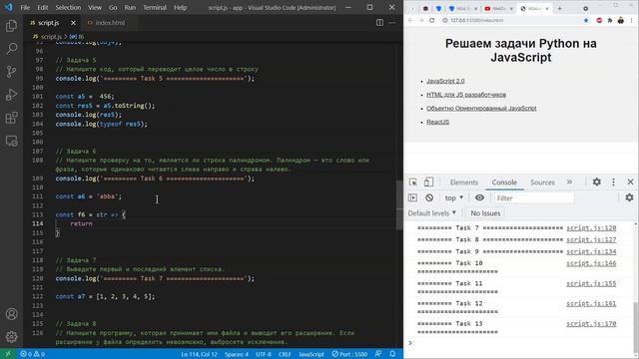
Task: Open a new browser tab
Action: coord(559,9)
